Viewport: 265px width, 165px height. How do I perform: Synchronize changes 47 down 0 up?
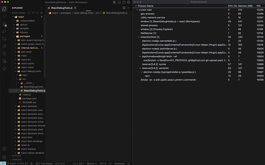coord(22,163)
